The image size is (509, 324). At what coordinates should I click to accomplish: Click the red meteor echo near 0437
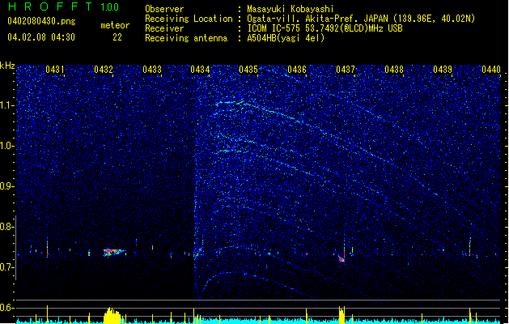coord(341,259)
